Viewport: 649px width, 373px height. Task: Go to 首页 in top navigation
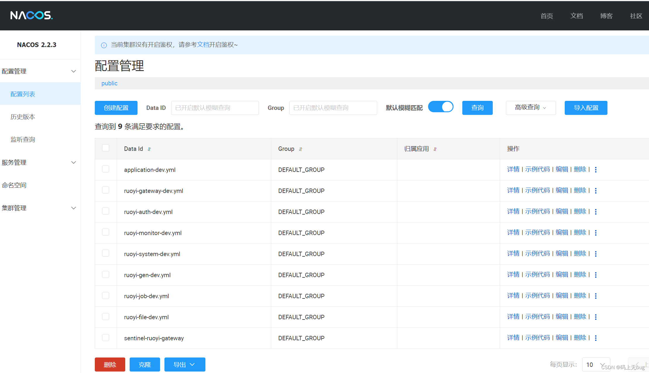(547, 16)
